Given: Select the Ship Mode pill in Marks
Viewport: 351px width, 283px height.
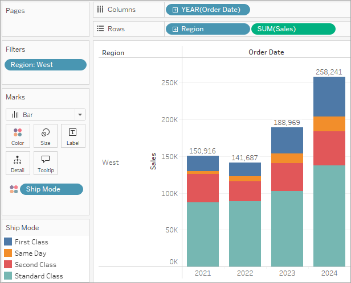Looking at the screenshot, I should [51, 189].
